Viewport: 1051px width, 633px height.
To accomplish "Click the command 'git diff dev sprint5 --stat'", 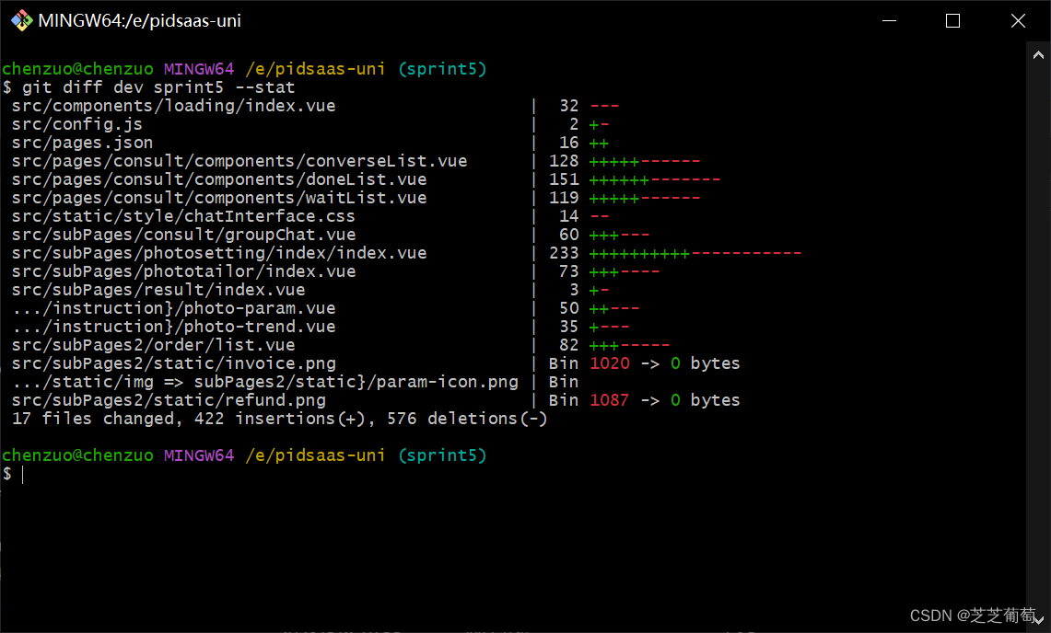I will pyautogui.click(x=158, y=87).
